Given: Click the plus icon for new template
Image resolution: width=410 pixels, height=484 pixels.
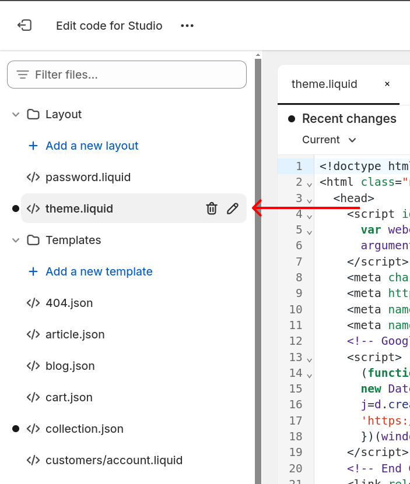Looking at the screenshot, I should pos(33,271).
